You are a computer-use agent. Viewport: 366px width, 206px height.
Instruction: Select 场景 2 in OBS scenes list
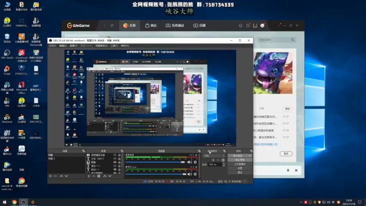tap(66, 158)
